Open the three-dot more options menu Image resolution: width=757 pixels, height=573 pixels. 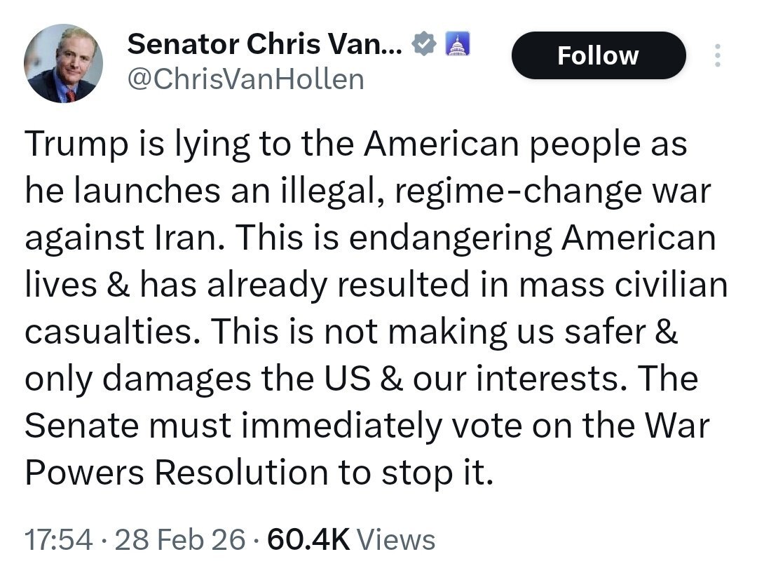click(x=716, y=56)
